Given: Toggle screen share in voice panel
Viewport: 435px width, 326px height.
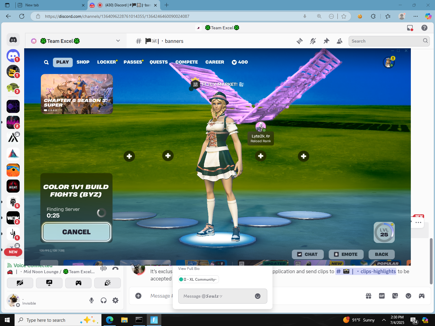Looking at the screenshot, I should [x=49, y=283].
